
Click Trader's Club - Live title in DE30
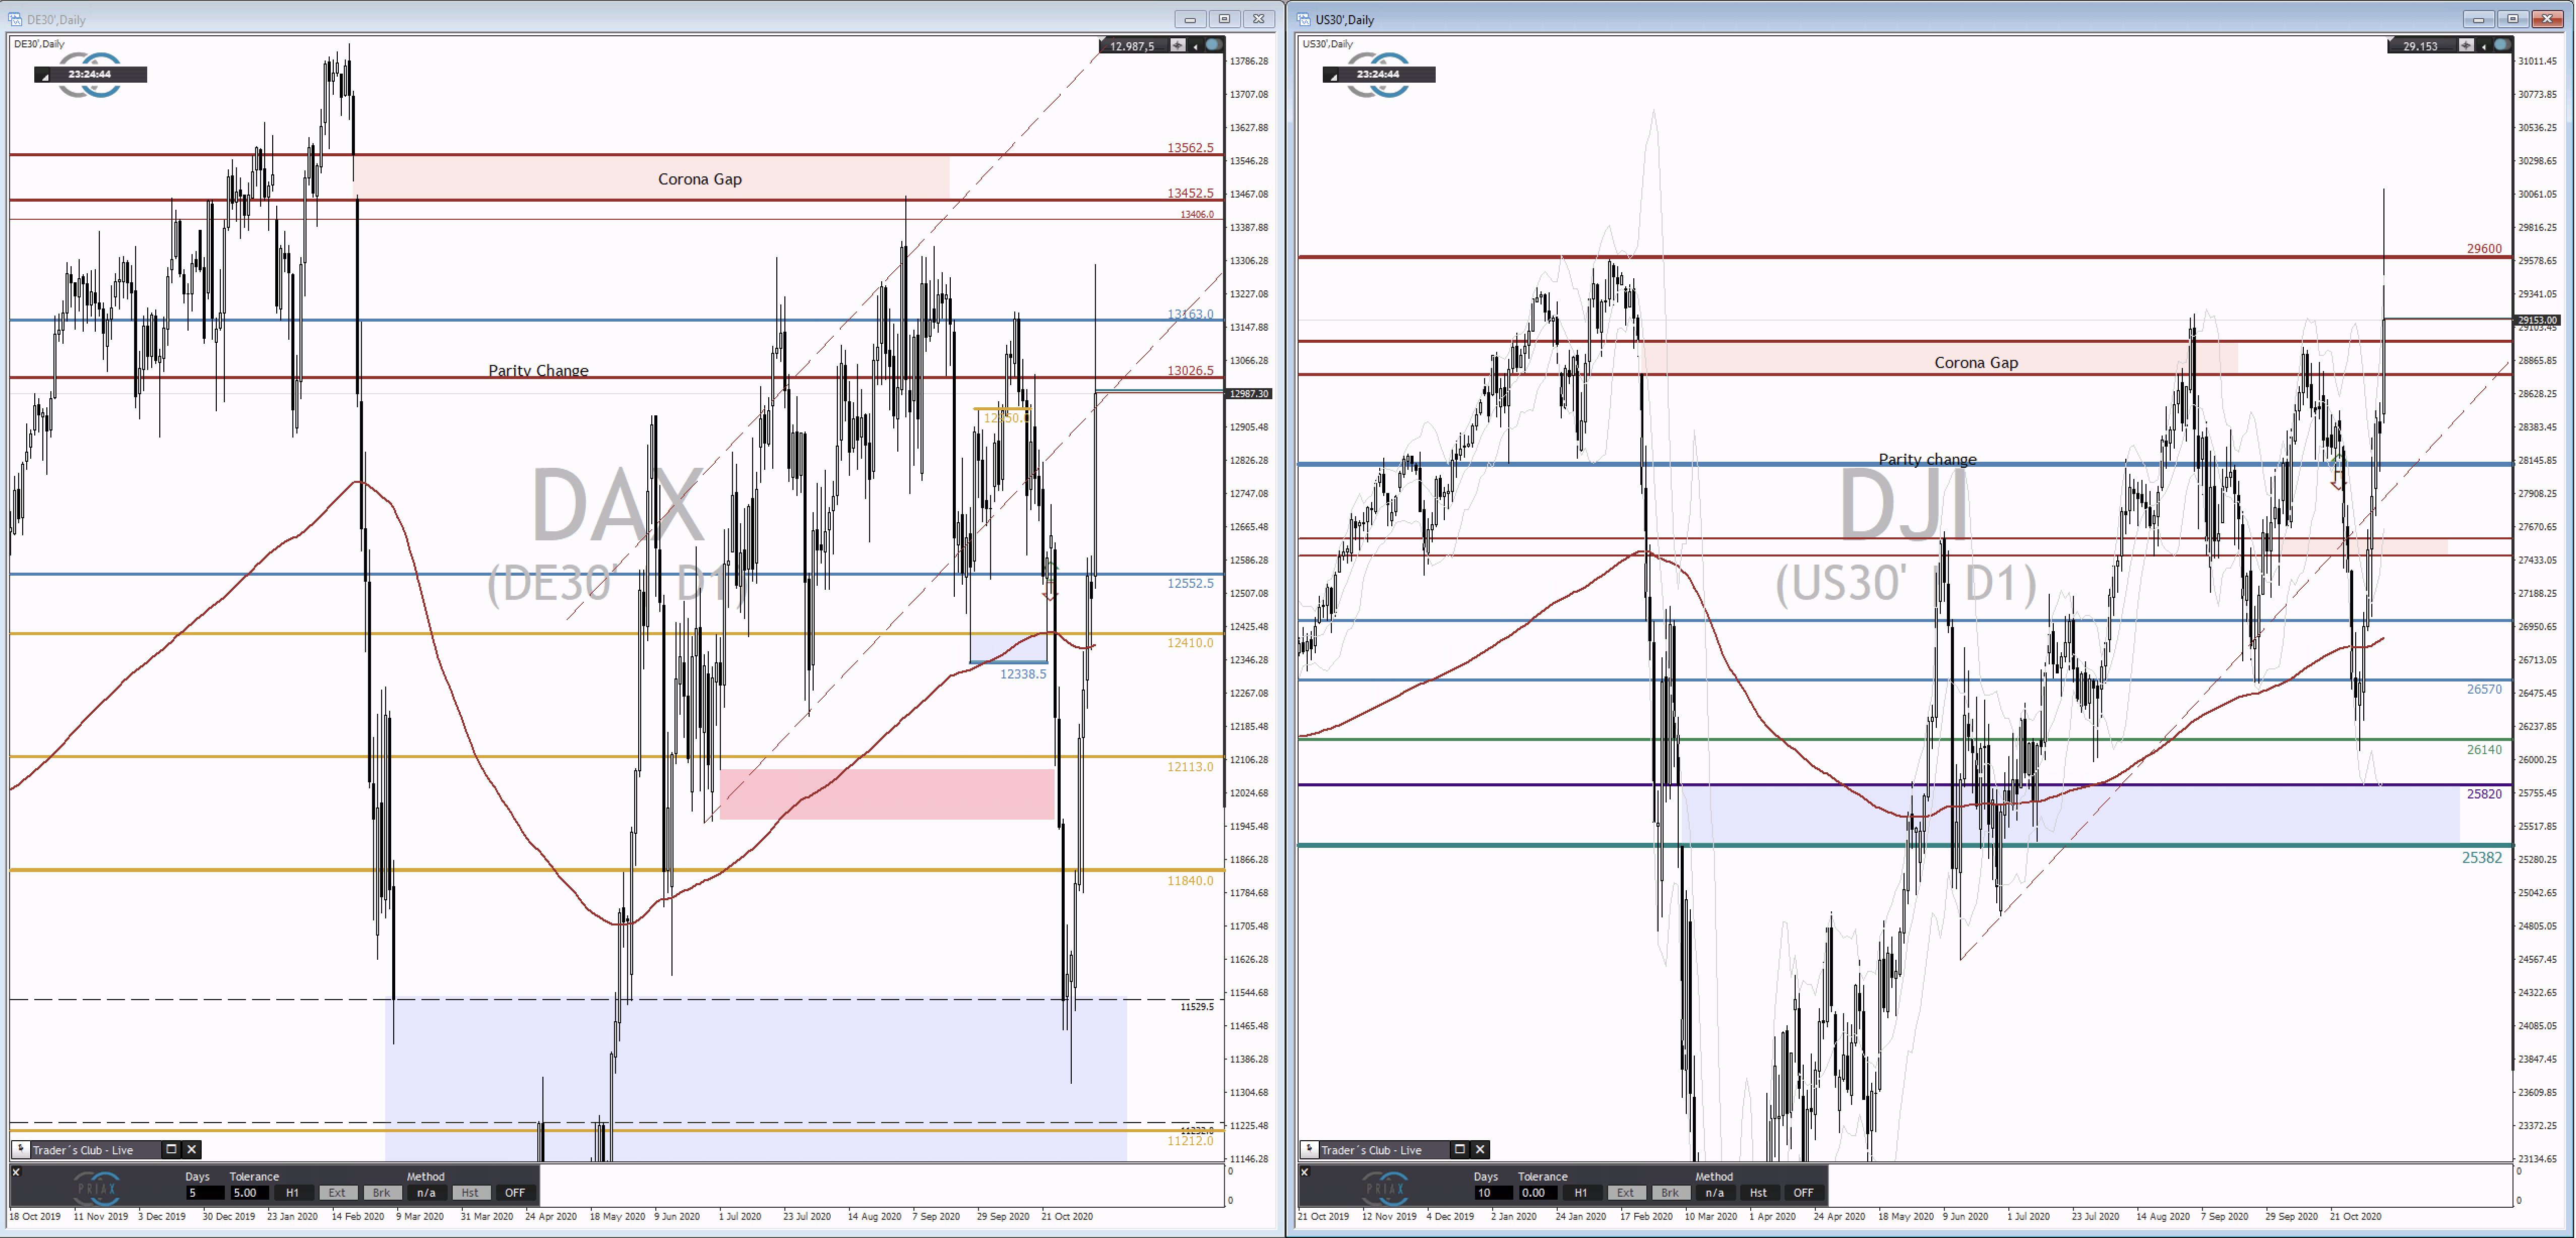(x=83, y=1150)
